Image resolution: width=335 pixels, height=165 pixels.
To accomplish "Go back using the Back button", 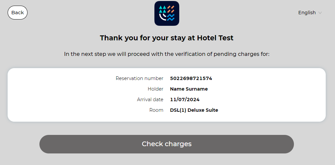I will click(18, 13).
